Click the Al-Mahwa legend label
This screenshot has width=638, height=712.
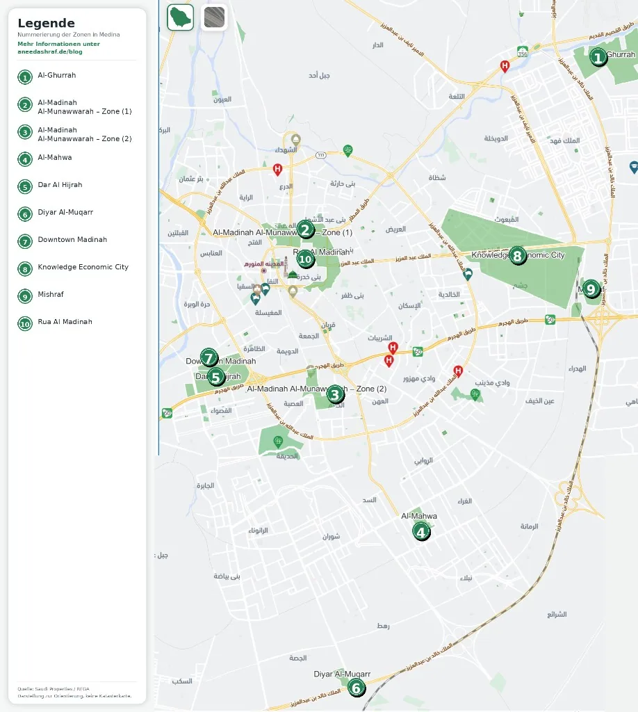[55, 158]
